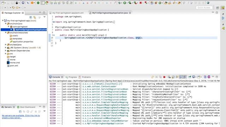Click in the Quick Access search field
This screenshot has height=127, width=226.
coord(204,7)
